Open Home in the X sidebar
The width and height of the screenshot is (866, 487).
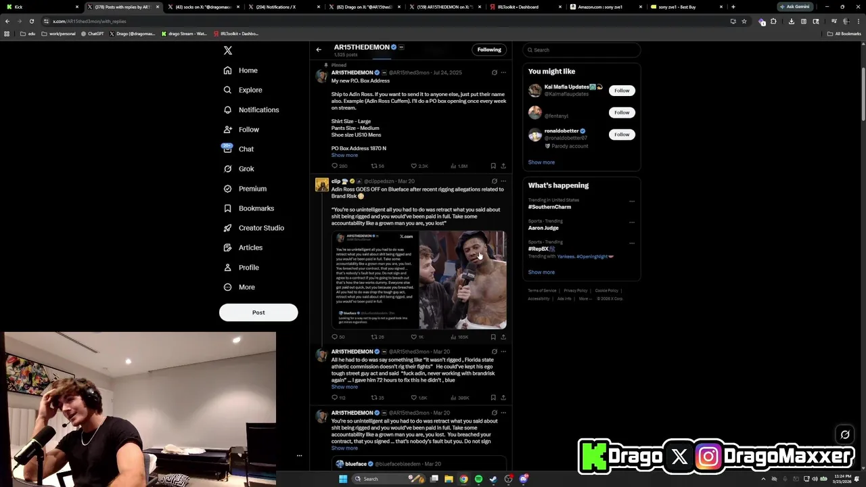[241, 70]
